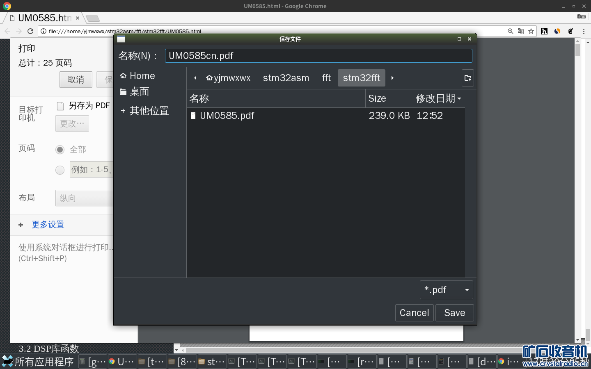Close the 保存文件 dialog
Viewport: 591px width, 369px height.
coord(470,39)
